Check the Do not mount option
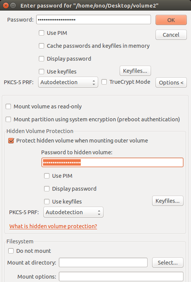 coord(11,251)
